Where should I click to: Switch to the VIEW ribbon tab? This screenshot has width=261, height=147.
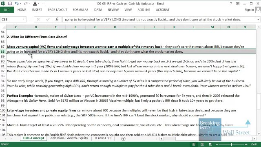128,10
